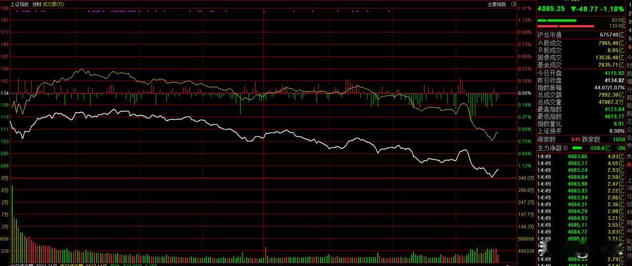Switch to right sidebar tab 1
Viewport: 632px width, 266px height.
point(630,5)
